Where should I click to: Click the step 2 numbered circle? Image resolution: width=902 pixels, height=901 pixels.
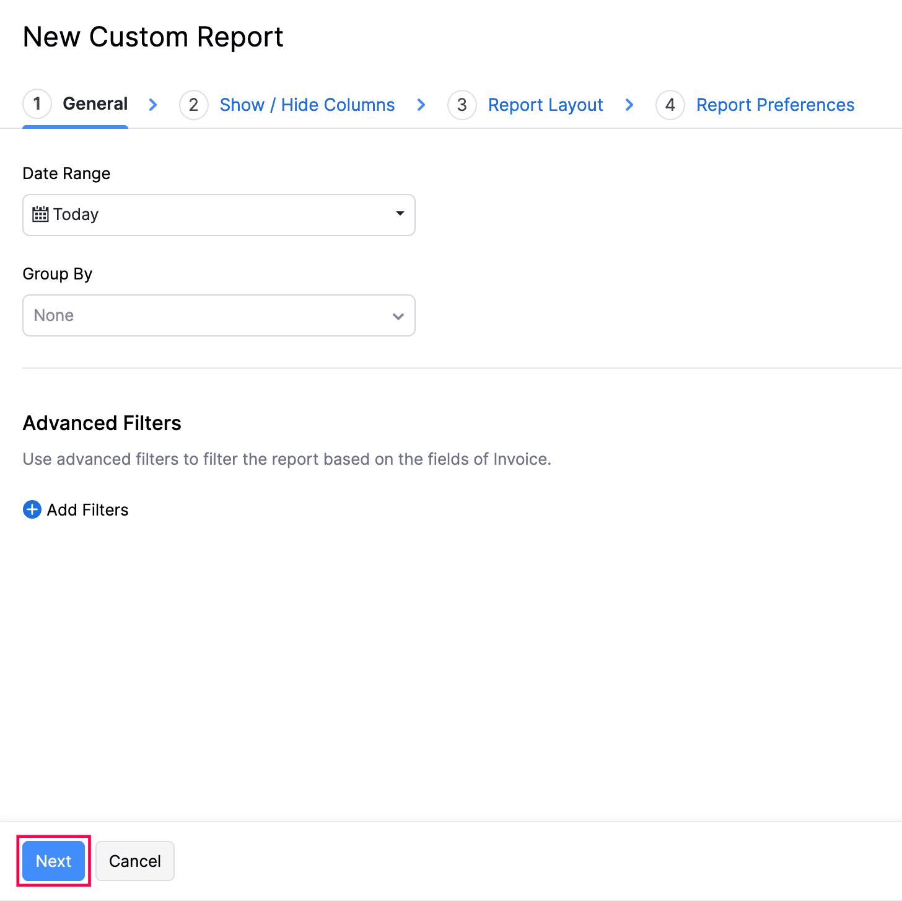[193, 105]
